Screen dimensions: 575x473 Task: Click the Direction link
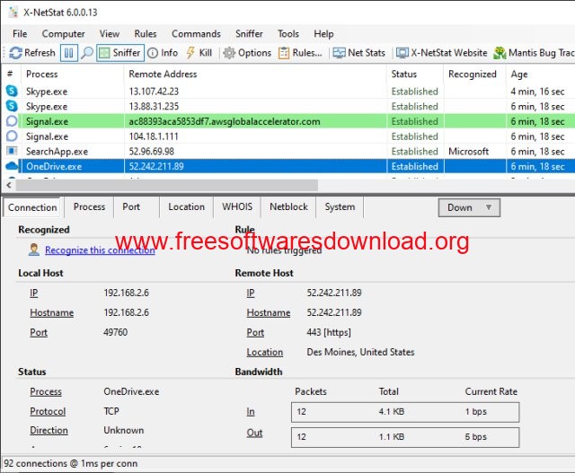point(49,431)
